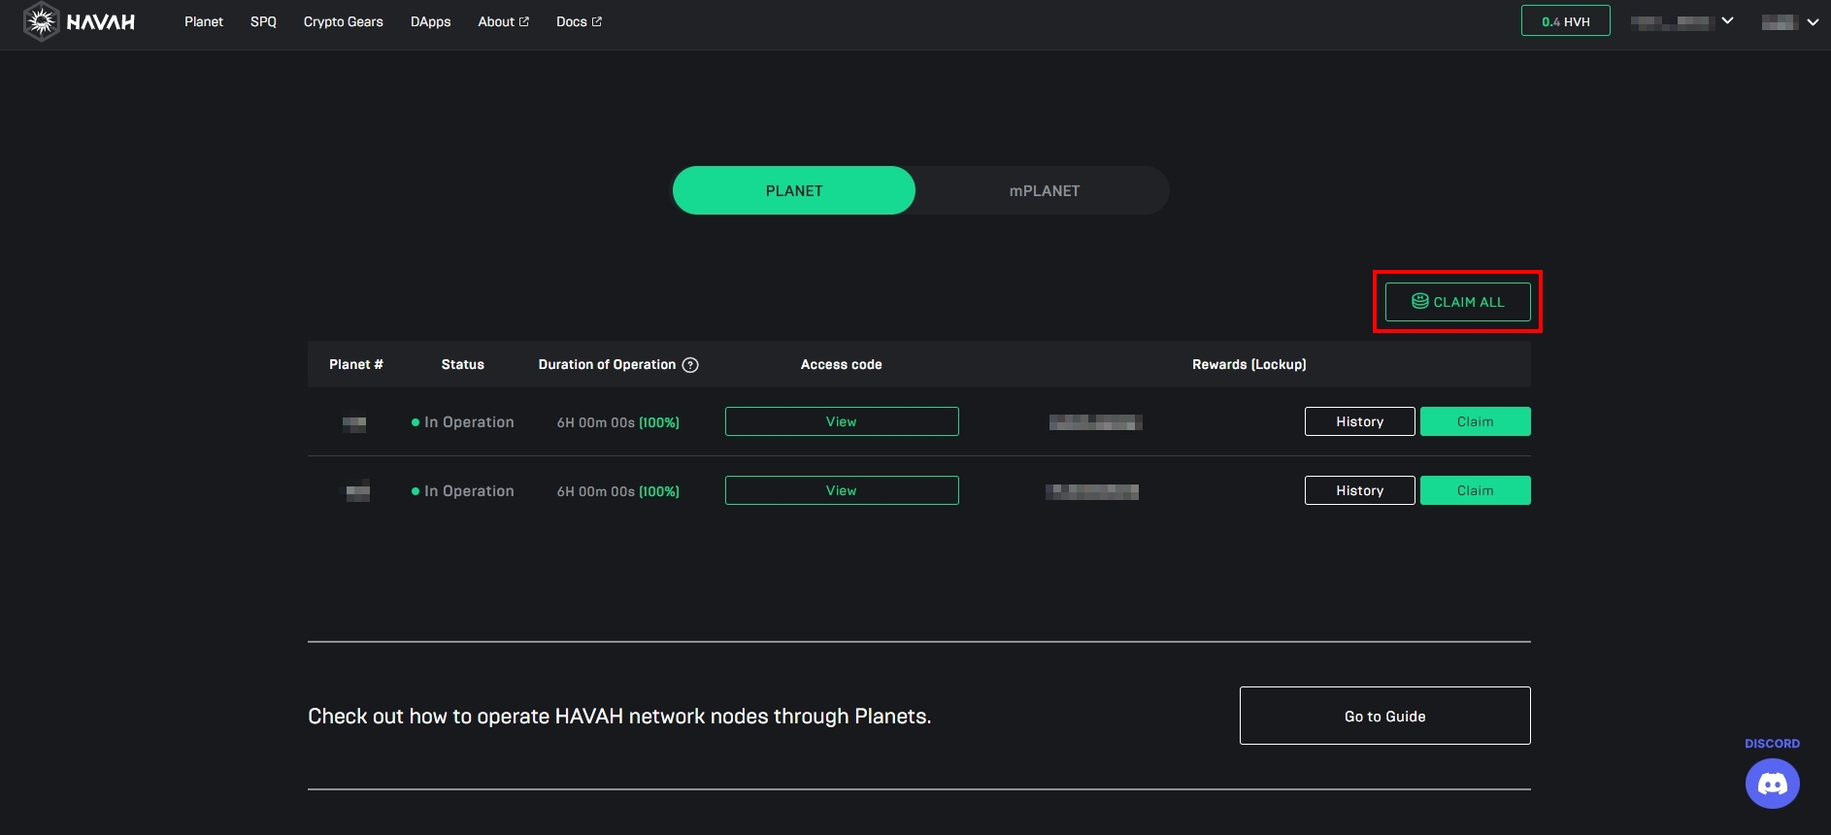Click the DISCORD label
The image size is (1831, 835).
coord(1772,744)
